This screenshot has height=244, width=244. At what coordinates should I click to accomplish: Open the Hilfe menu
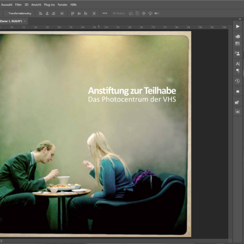coord(74,5)
